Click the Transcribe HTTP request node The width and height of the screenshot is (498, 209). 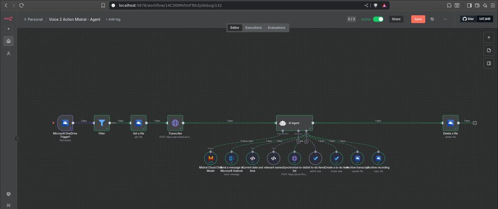(175, 122)
